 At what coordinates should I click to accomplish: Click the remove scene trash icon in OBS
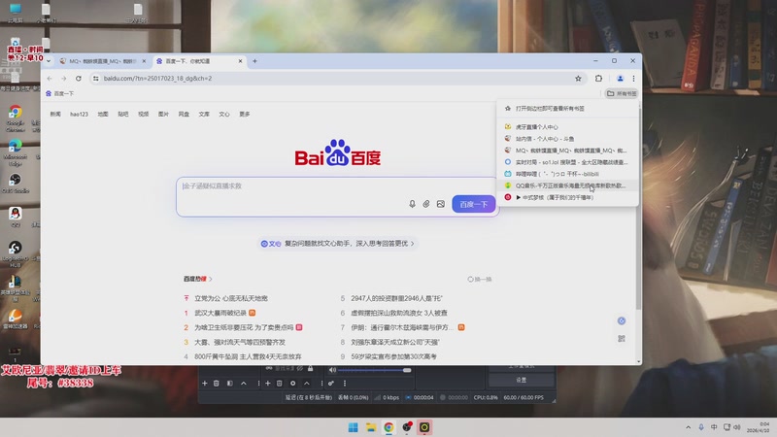click(x=216, y=383)
